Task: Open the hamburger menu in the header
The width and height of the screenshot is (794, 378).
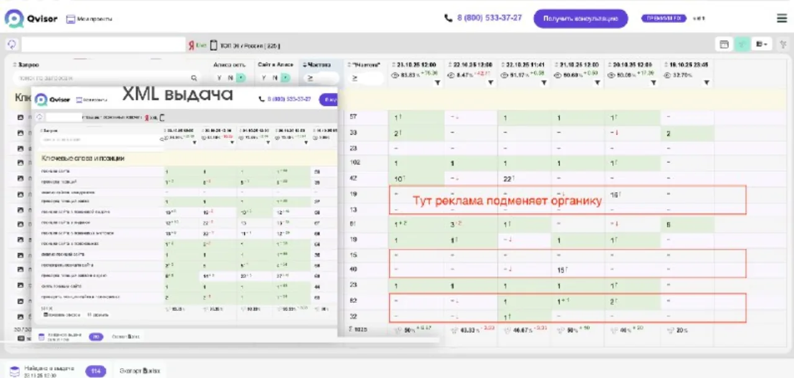Action: (x=782, y=19)
